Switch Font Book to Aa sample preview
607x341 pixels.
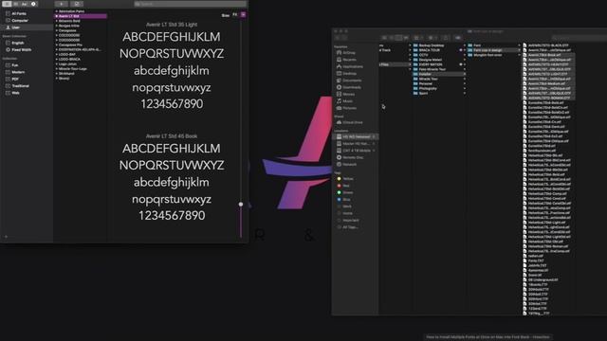tap(25, 4)
